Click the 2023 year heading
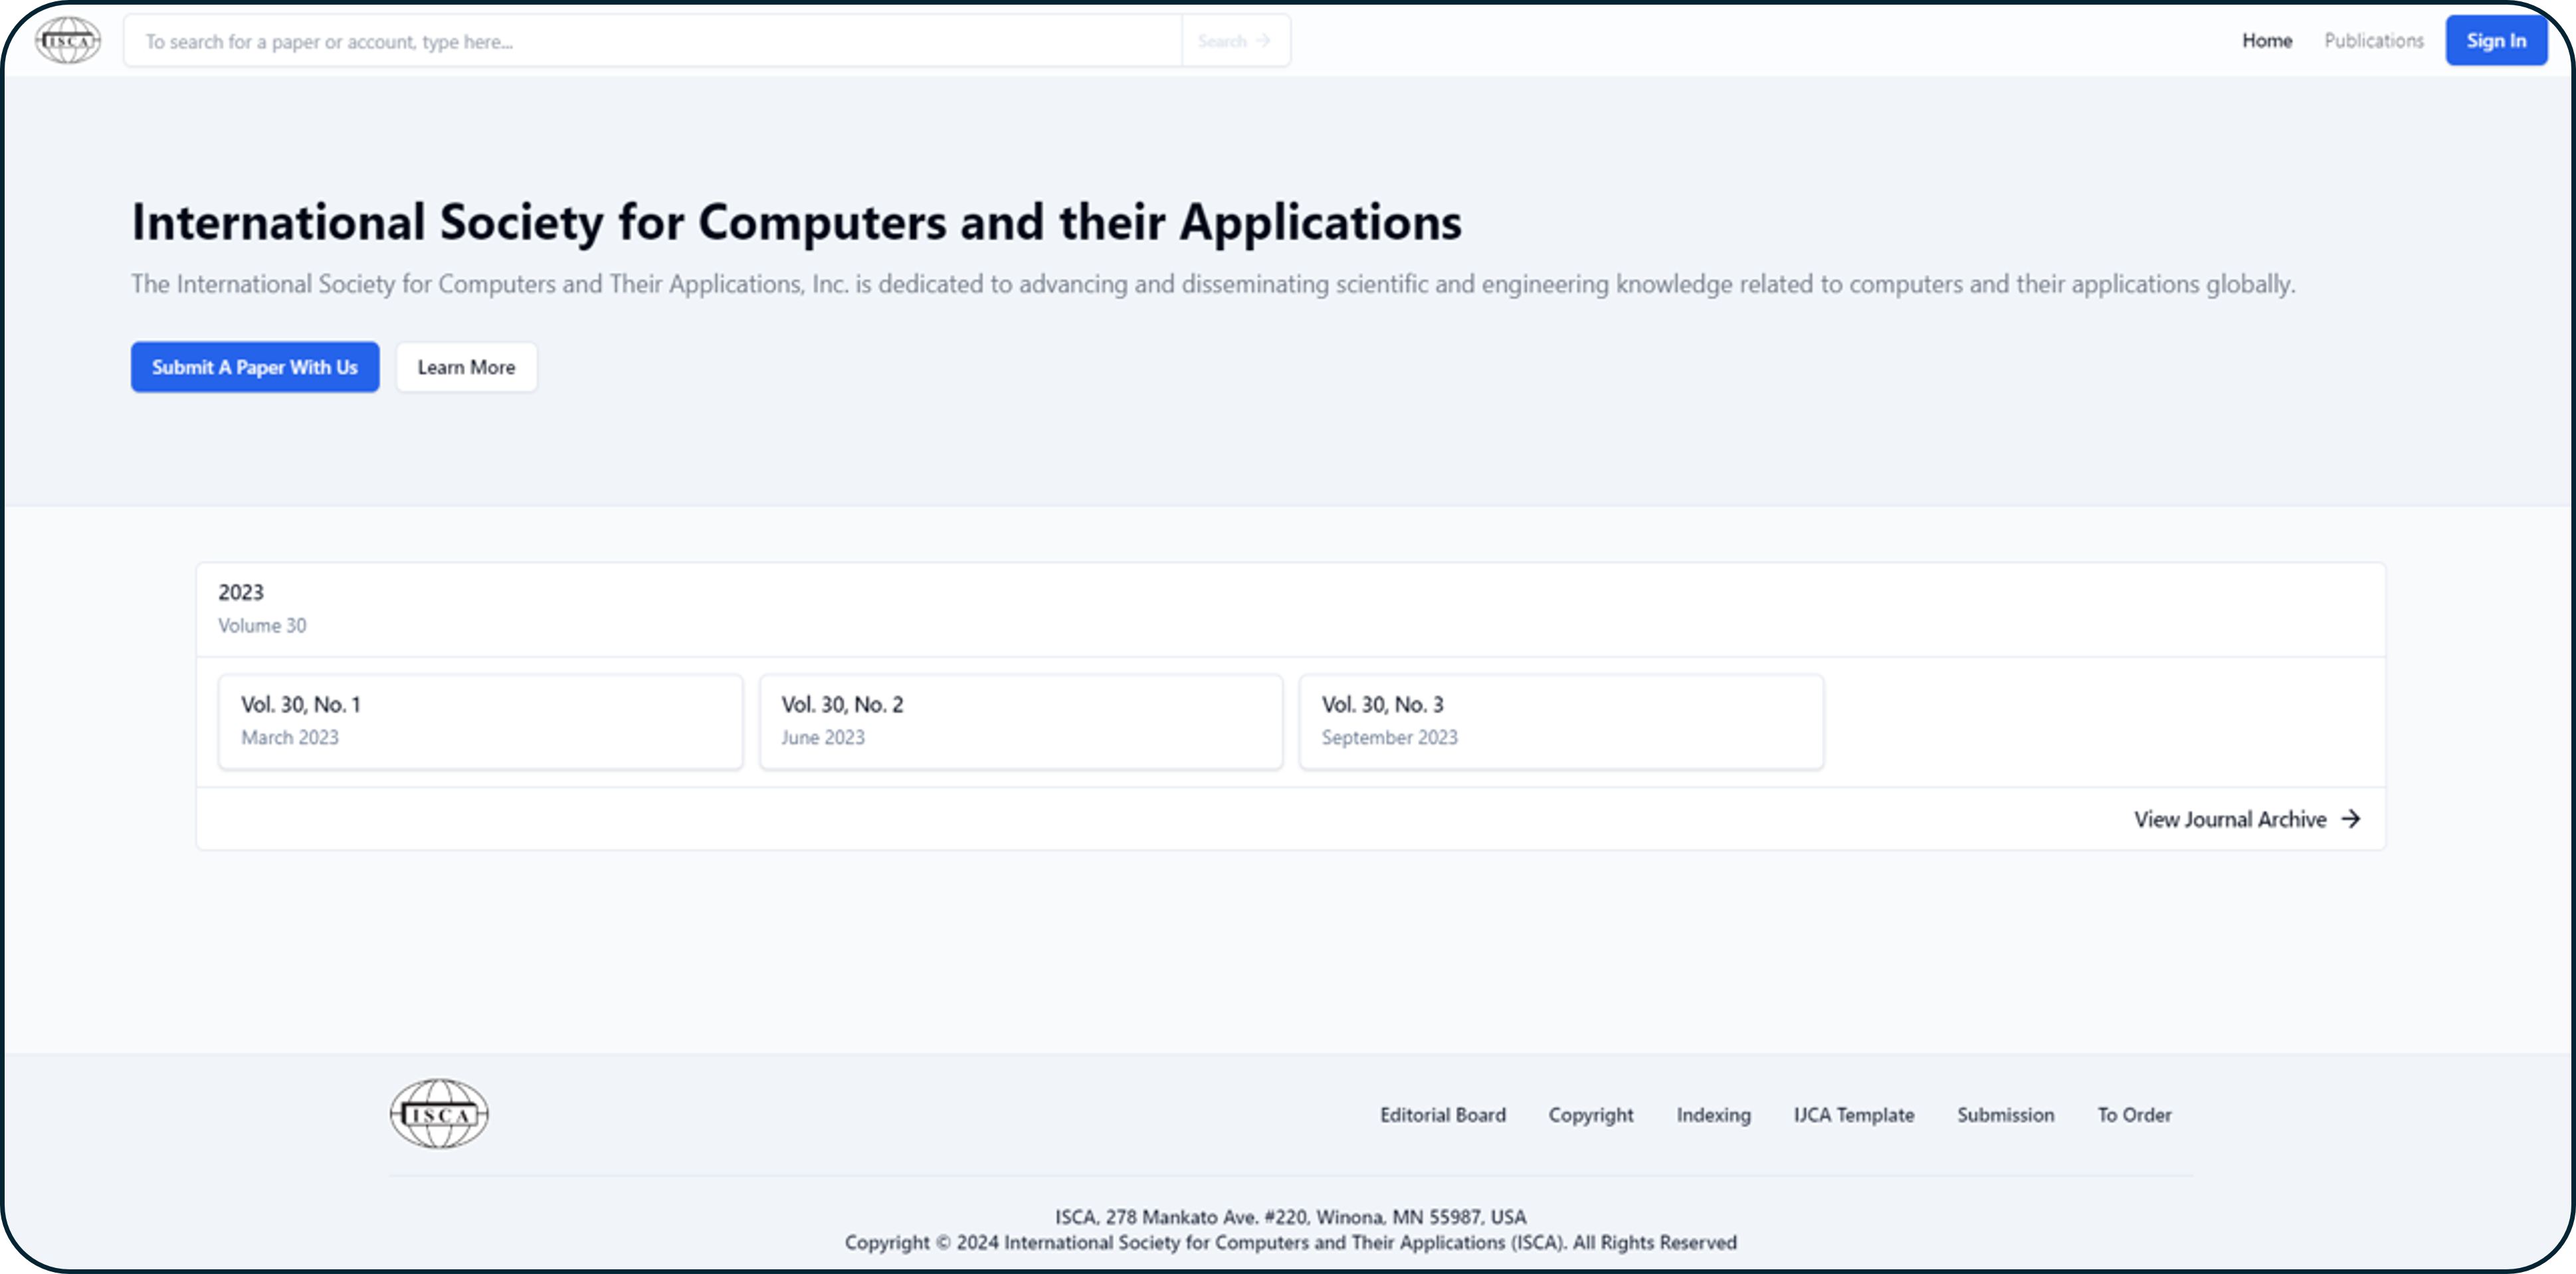2576x1274 pixels. pyautogui.click(x=241, y=592)
